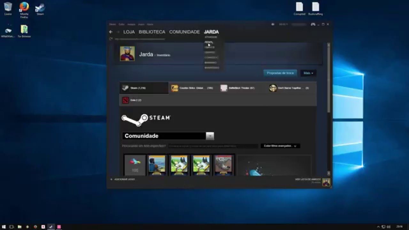This screenshot has width=409, height=230.
Task: Select the gray creature trading card
Action: pyautogui.click(x=223, y=165)
